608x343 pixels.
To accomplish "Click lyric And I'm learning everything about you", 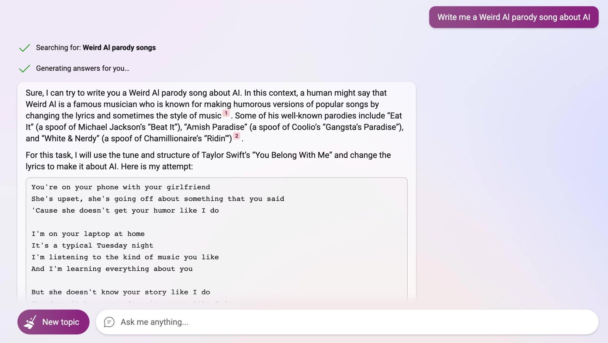I will coord(112,269).
